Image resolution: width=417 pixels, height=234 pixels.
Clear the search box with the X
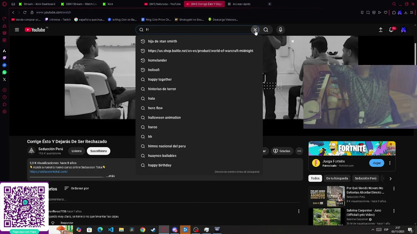click(x=255, y=30)
